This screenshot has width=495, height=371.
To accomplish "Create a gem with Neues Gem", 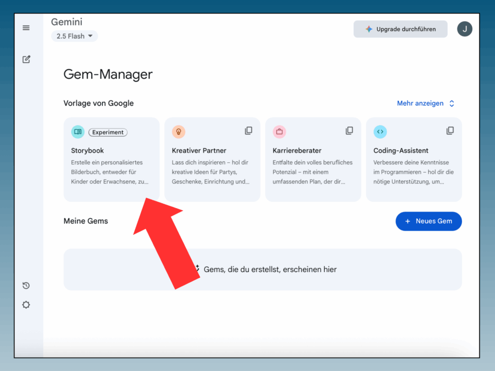I will [428, 221].
